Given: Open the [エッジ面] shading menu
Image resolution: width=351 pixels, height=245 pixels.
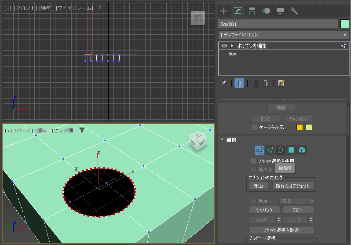Looking at the screenshot, I should coord(63,131).
